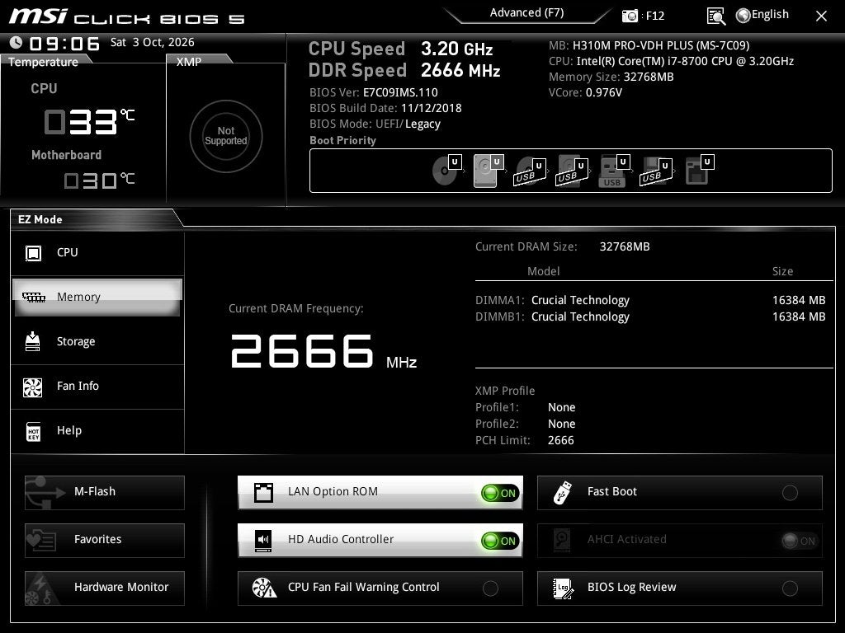The height and width of the screenshot is (633, 845).
Task: Enable CPU Fan Fail Warning Control
Action: point(490,588)
